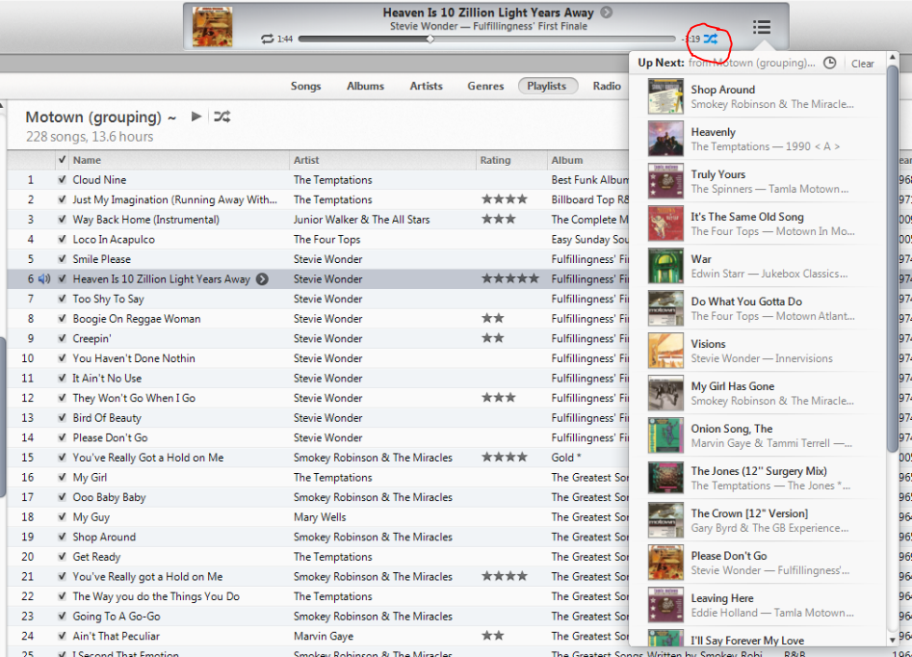This screenshot has width=912, height=657.
Task: Click the playback progress slider knob
Action: (430, 39)
